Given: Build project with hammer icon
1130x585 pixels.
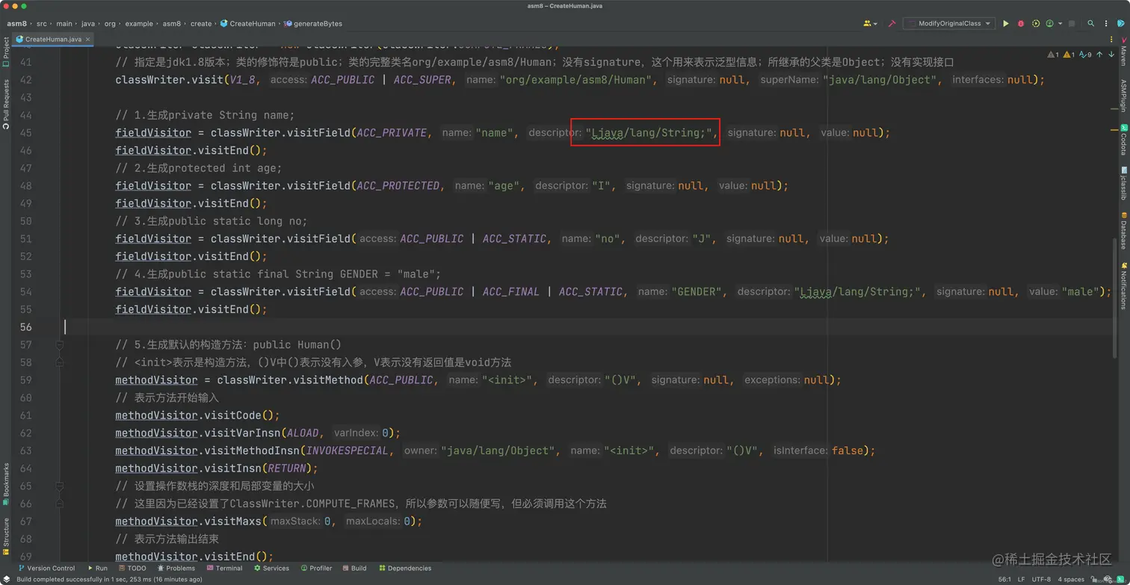Looking at the screenshot, I should (892, 24).
